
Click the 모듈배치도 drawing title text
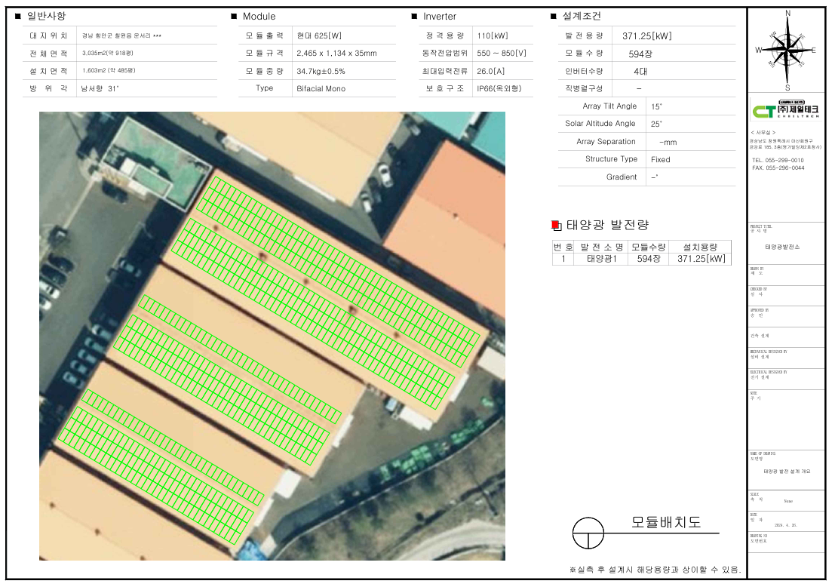tap(665, 522)
